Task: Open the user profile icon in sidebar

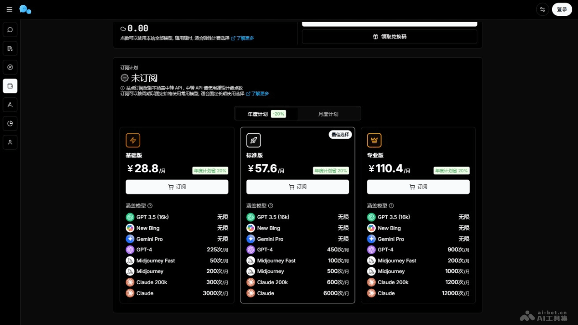Action: click(10, 142)
